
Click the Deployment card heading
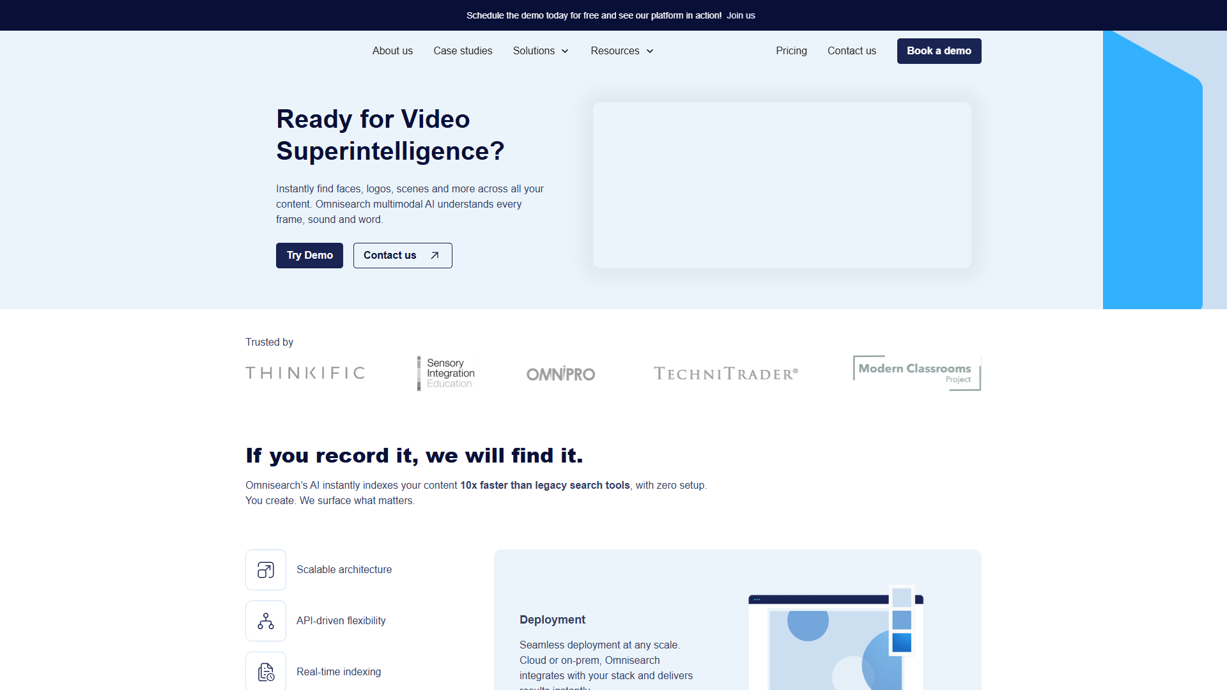552,620
